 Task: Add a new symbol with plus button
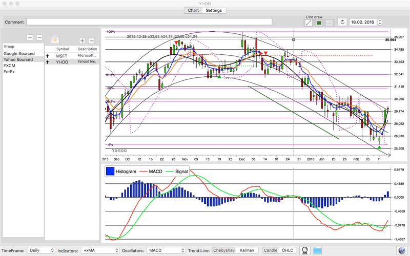(x=81, y=40)
